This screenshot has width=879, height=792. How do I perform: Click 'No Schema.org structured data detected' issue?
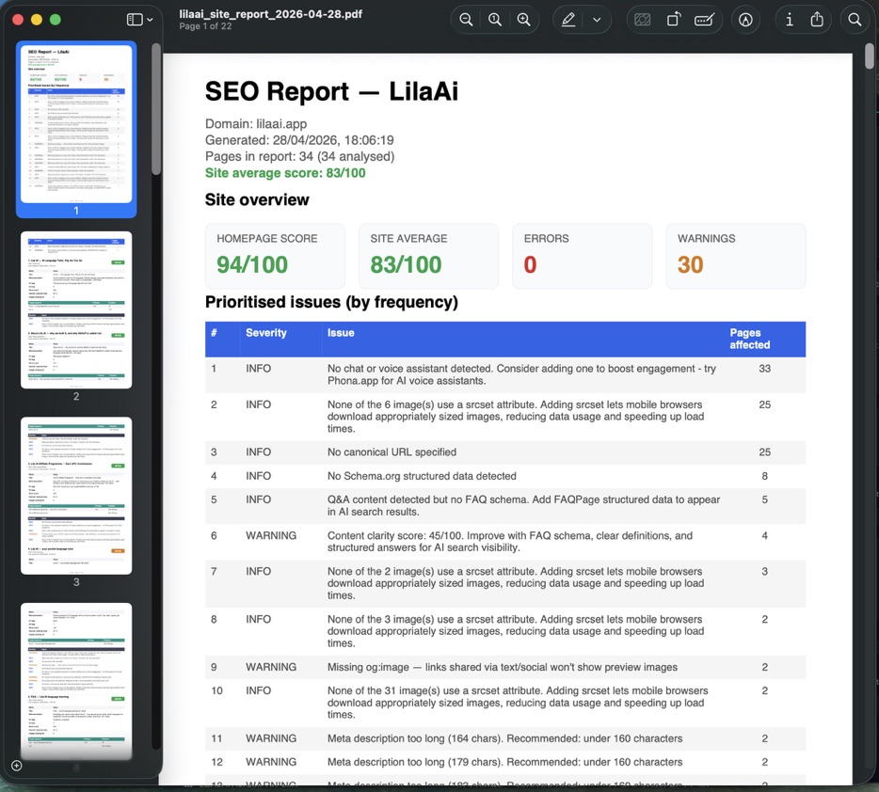422,476
